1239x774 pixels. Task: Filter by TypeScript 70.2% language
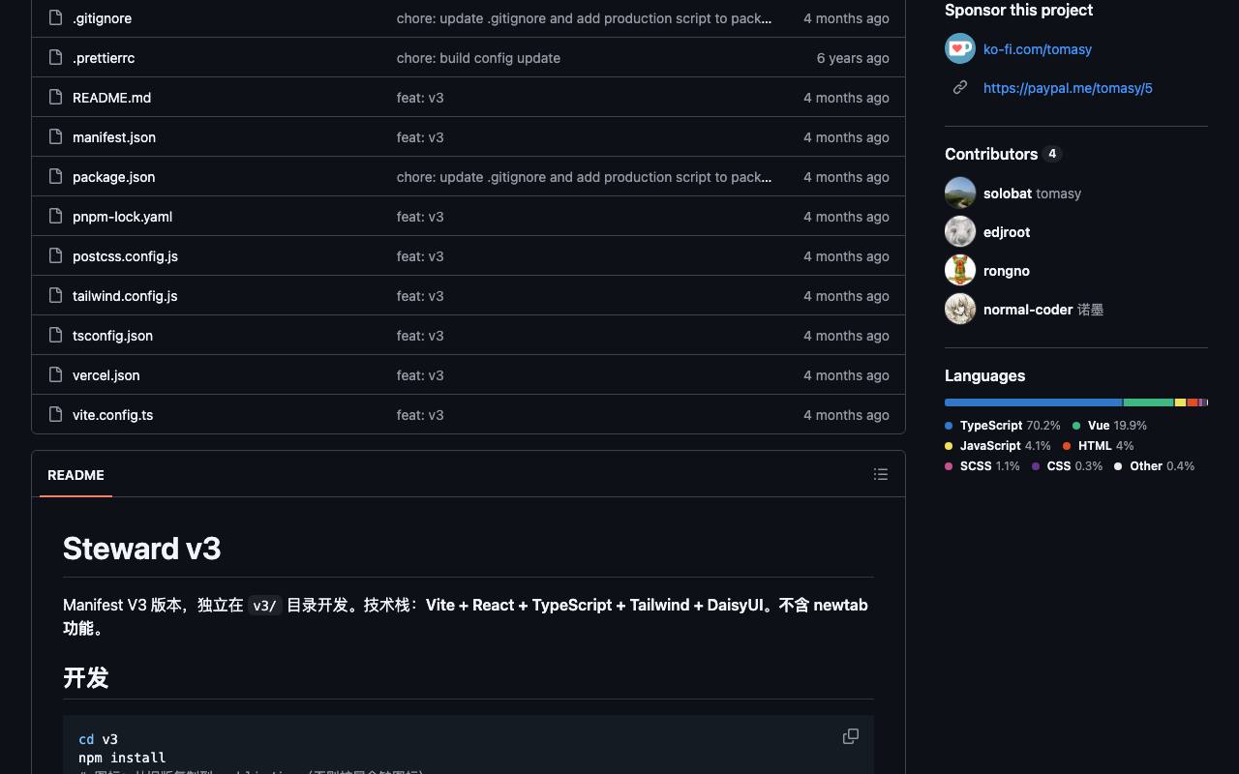tap(1003, 426)
